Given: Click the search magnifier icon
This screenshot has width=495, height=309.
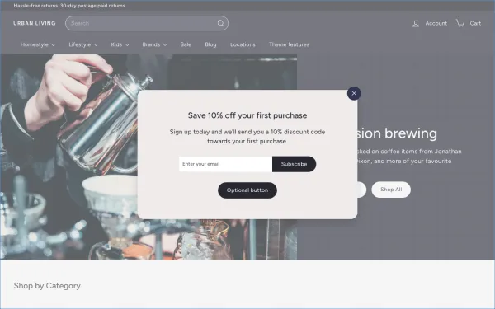Looking at the screenshot, I should tap(220, 23).
